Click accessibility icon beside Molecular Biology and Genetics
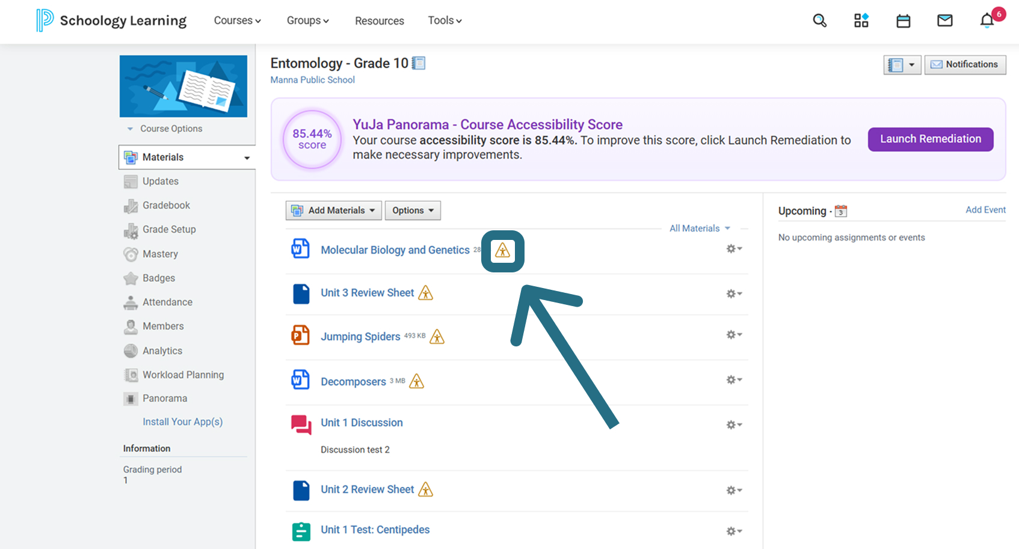 click(x=502, y=251)
